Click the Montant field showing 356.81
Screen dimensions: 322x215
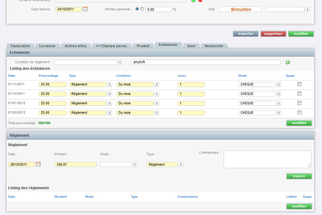(x=75, y=165)
